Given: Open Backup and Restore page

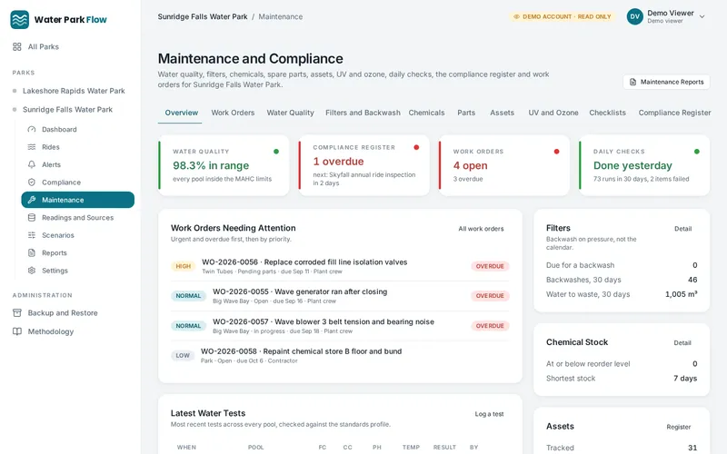Looking at the screenshot, I should point(63,312).
